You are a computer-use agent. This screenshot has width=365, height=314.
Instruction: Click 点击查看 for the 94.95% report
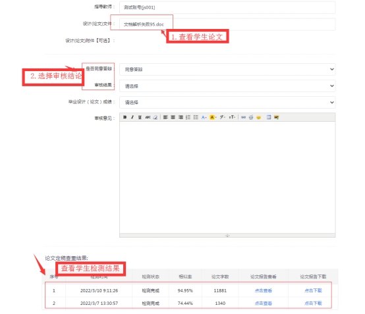click(x=264, y=290)
